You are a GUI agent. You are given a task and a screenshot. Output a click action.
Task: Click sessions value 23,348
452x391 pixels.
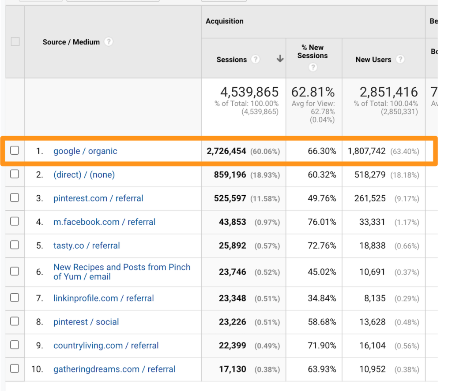coord(233,298)
